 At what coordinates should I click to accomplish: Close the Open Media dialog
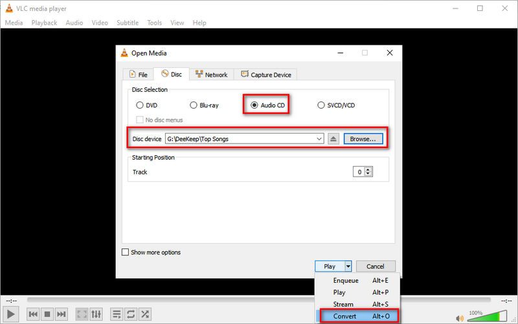tap(390, 53)
